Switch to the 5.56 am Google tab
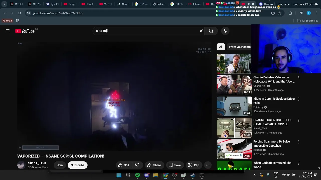321x180 pixels. (x=141, y=4)
